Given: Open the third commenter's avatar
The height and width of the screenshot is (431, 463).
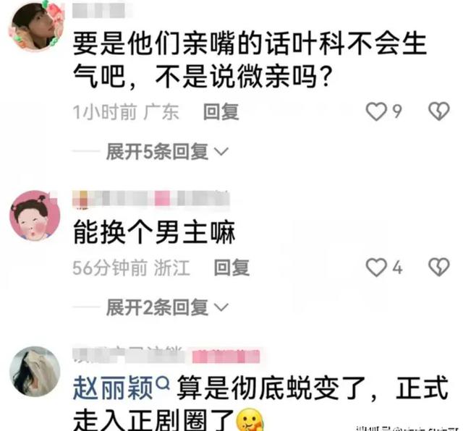Looking at the screenshot, I should tap(35, 372).
